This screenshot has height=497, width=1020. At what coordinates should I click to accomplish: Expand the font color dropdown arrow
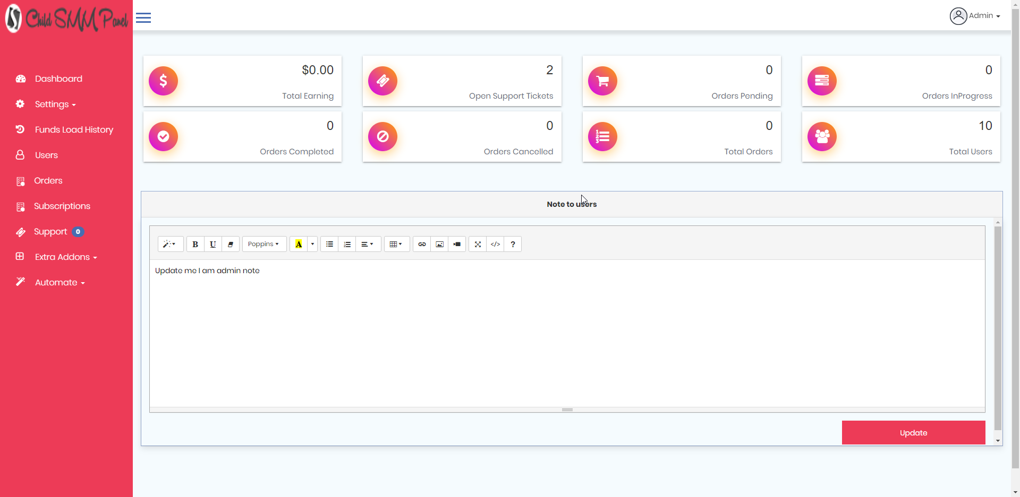click(x=312, y=244)
